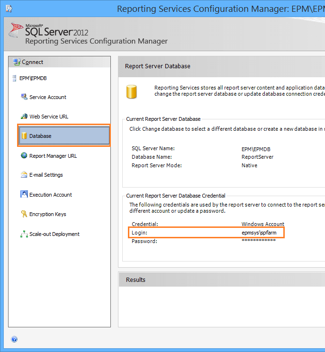Click the Execution Account icon
Screen dimensions: 325x352
(x=24, y=194)
